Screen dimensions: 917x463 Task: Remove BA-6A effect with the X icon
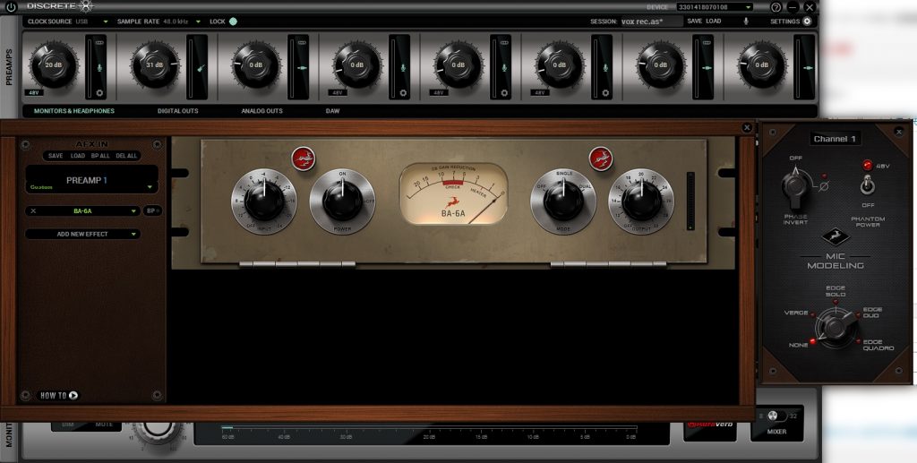[x=33, y=211]
